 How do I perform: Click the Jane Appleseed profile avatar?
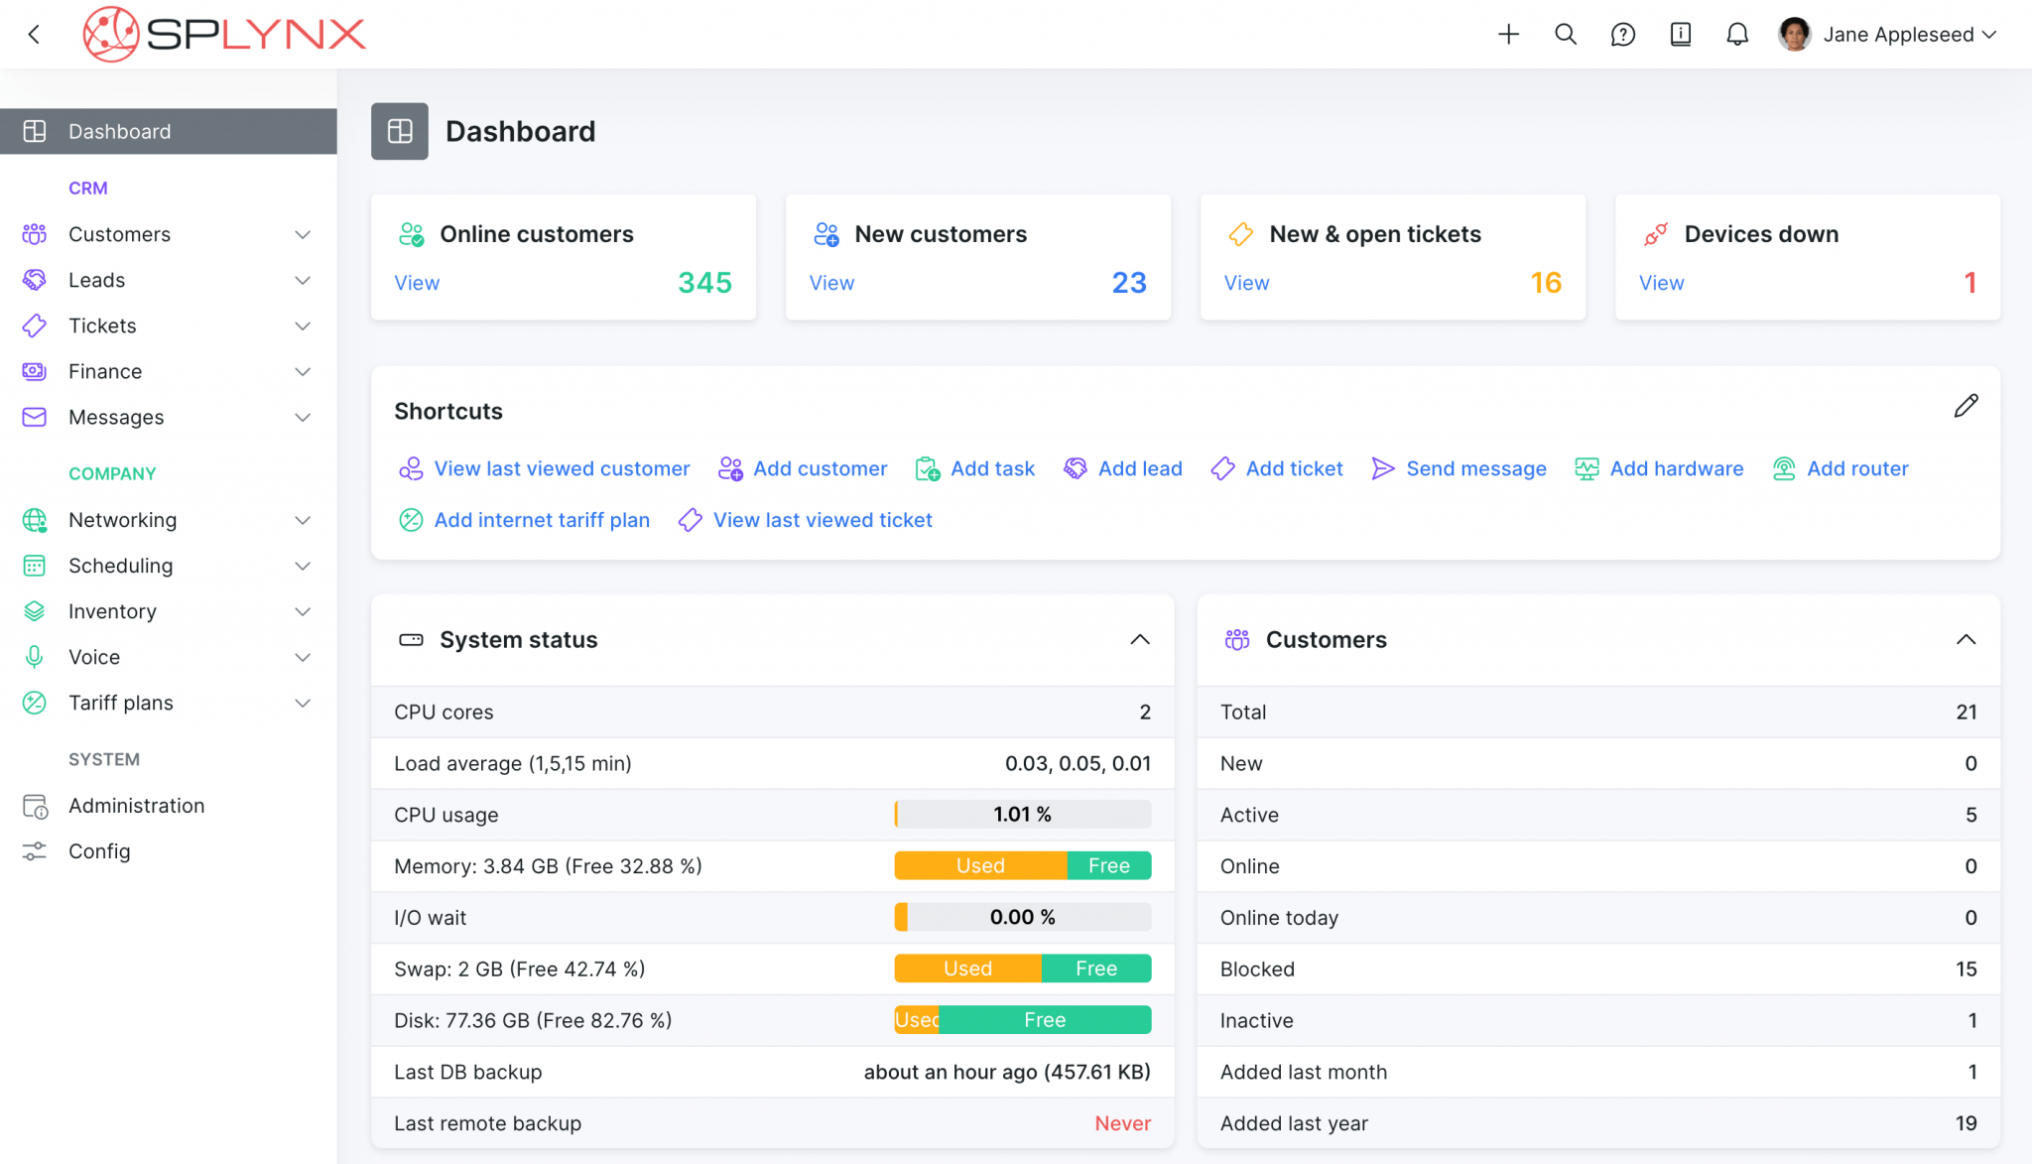1794,33
